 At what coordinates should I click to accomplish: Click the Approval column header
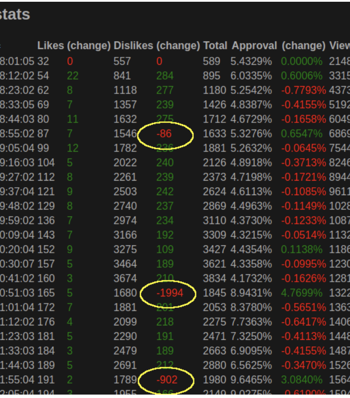pos(254,46)
